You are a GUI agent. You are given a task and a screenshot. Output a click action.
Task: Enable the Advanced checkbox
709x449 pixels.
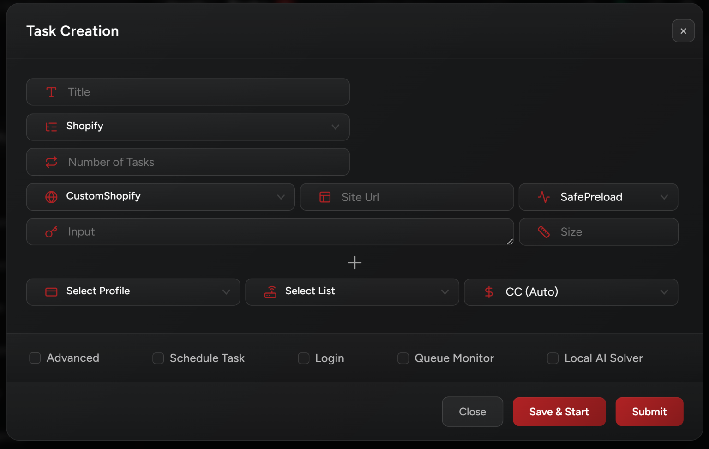coord(35,358)
